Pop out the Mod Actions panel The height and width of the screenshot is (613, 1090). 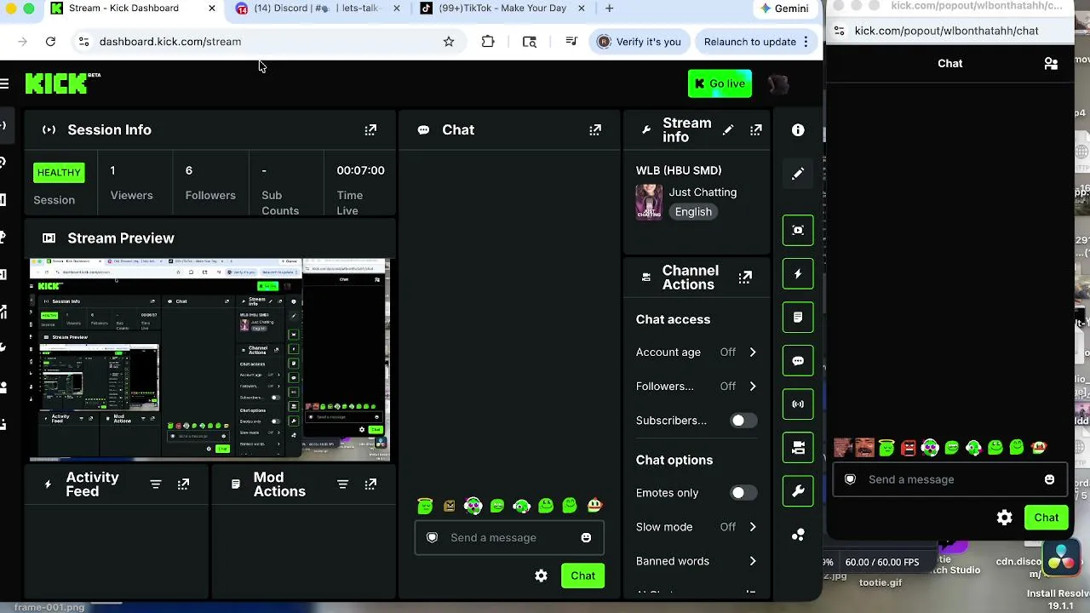pyautogui.click(x=370, y=484)
